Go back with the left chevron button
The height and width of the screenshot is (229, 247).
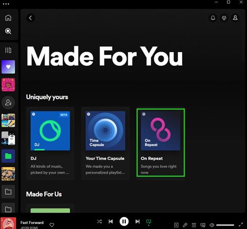point(30,18)
